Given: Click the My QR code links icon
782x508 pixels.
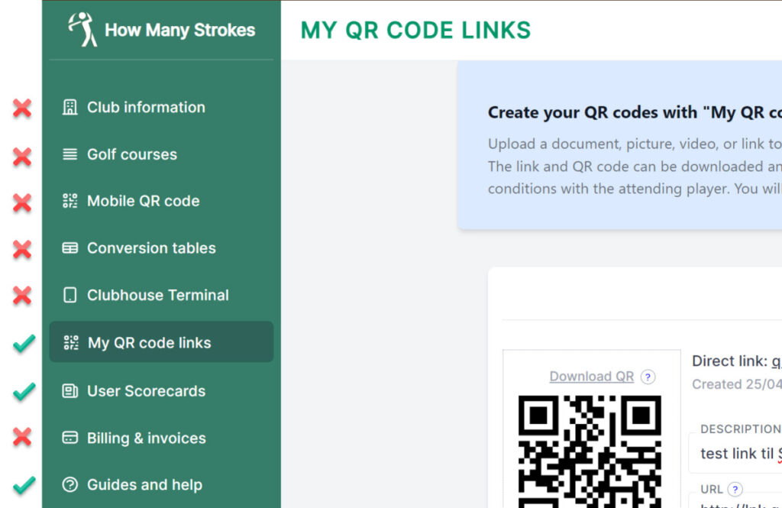Looking at the screenshot, I should click(71, 342).
